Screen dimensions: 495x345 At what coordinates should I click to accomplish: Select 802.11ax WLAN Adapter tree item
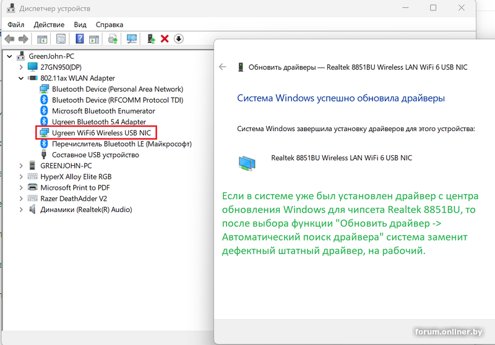tap(78, 78)
